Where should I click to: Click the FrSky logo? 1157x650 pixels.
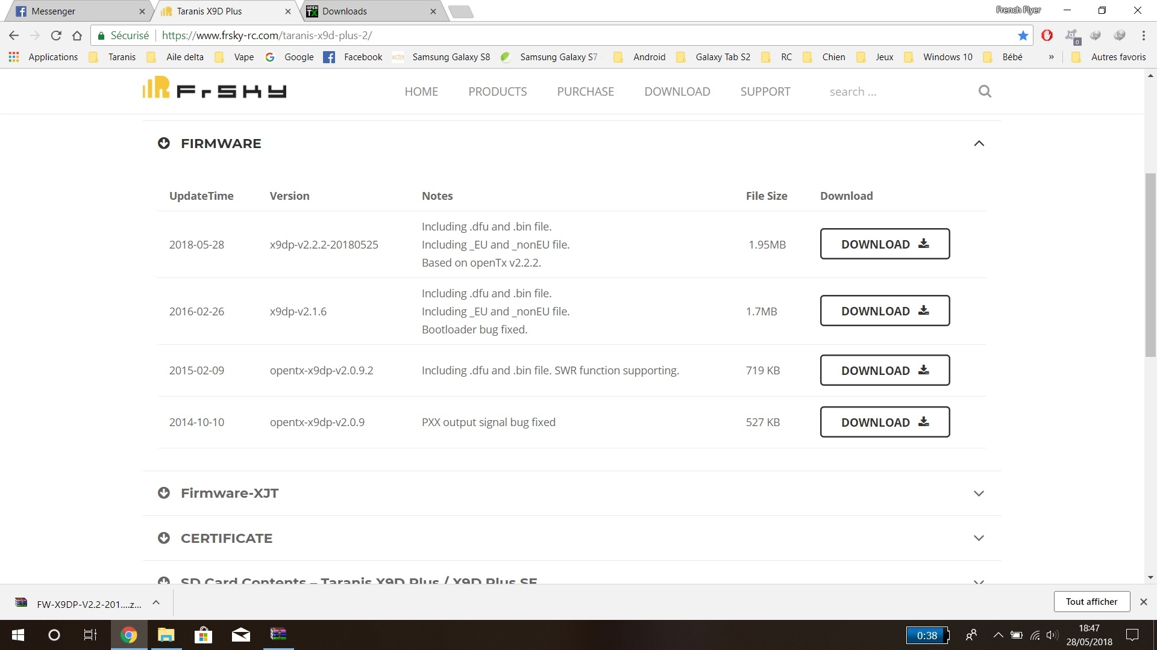pyautogui.click(x=214, y=88)
